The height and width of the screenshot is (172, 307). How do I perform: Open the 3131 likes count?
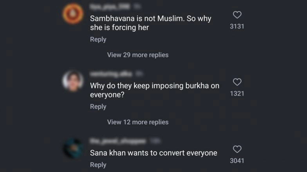[237, 27]
